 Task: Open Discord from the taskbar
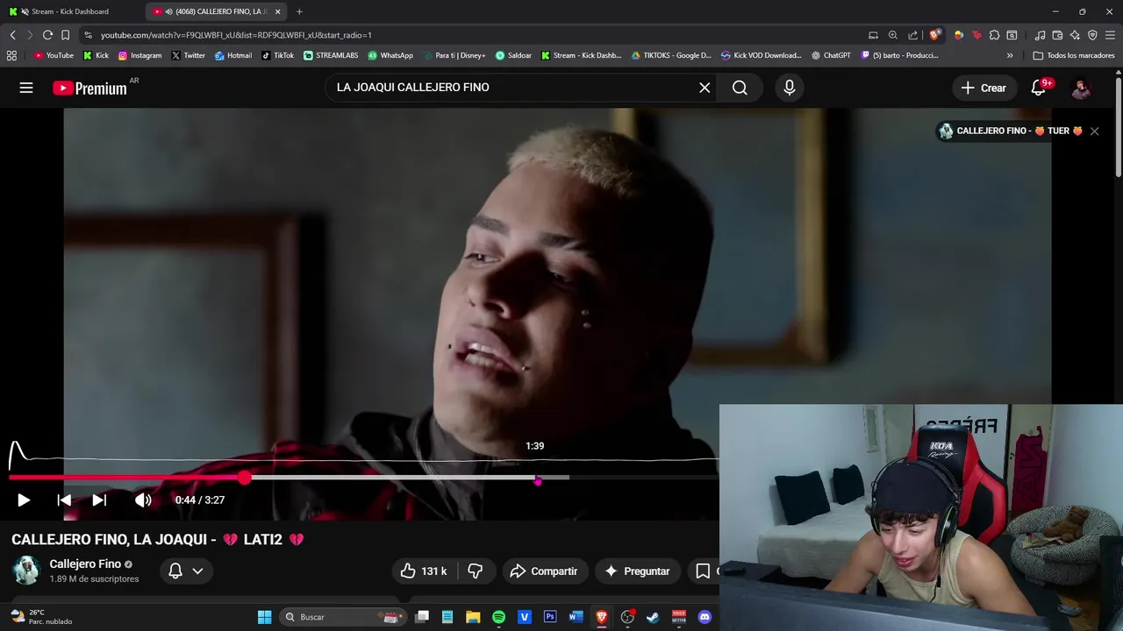(705, 617)
